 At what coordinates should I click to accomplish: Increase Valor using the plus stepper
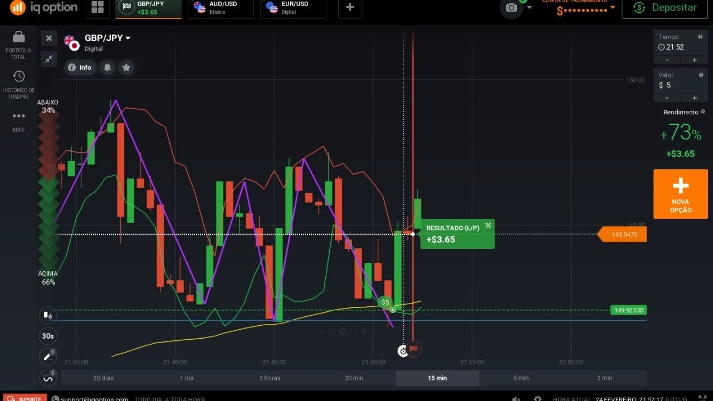click(x=694, y=98)
